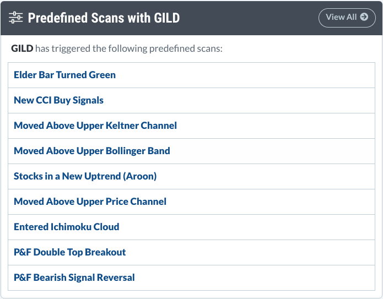Click the Predefined Scans with GILD heading
383x299 pixels.
pos(104,18)
